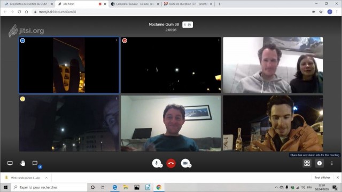Viewport: 342px width, 192px height.
Task: Toggle tile view layout
Action: [x=307, y=163]
